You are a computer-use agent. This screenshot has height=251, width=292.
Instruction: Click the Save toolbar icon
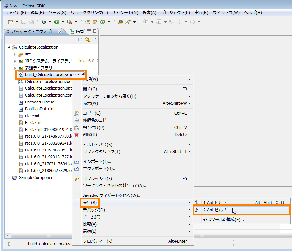coord(23,22)
